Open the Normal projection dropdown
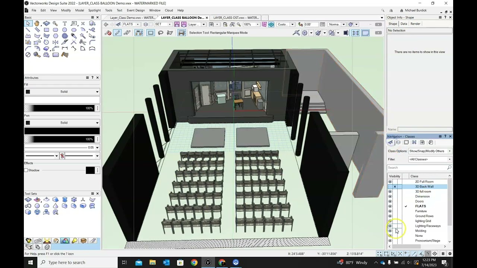Image resolution: width=477 pixels, height=268 pixels. [x=337, y=24]
